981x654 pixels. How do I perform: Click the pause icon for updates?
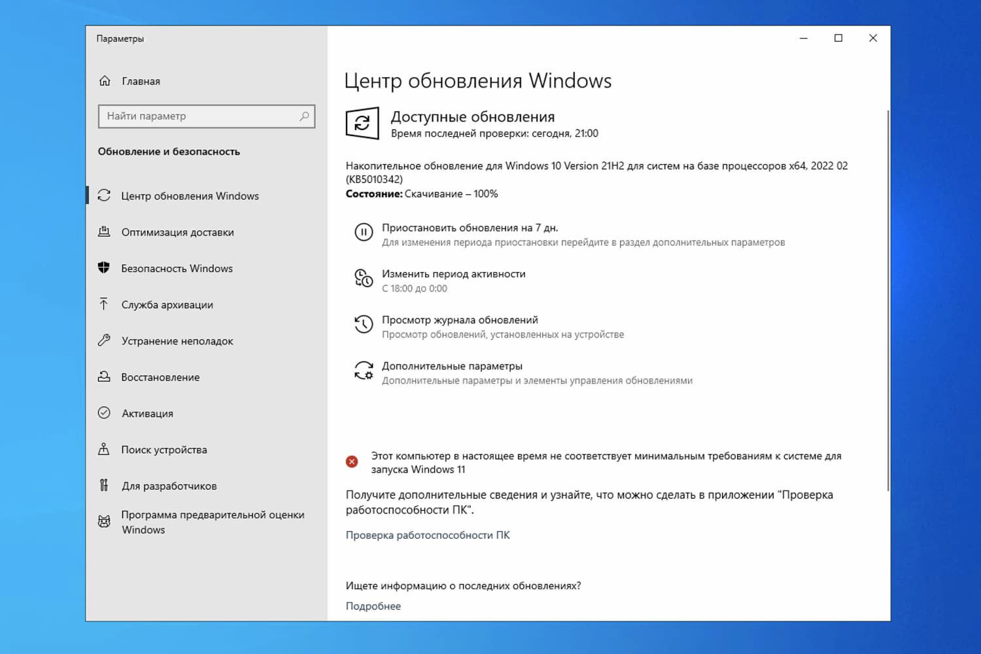[x=364, y=232]
